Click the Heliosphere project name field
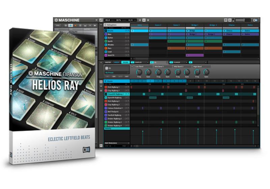Image resolution: width=270 pixels, height=189 pixels. pyautogui.click(x=117, y=25)
